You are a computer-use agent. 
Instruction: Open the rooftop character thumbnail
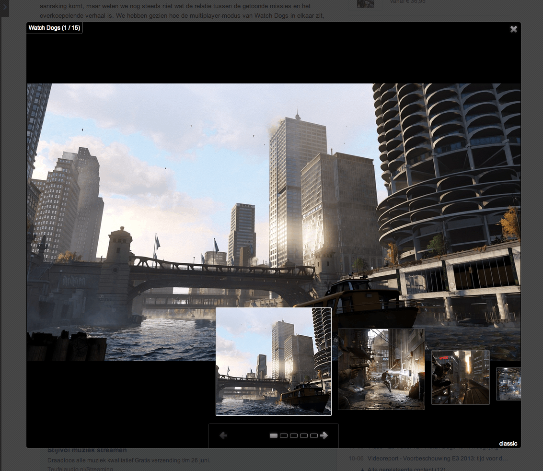point(460,377)
